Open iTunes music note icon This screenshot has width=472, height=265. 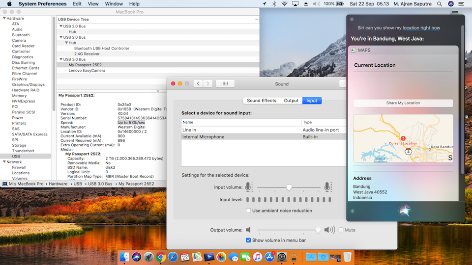click(x=257, y=257)
